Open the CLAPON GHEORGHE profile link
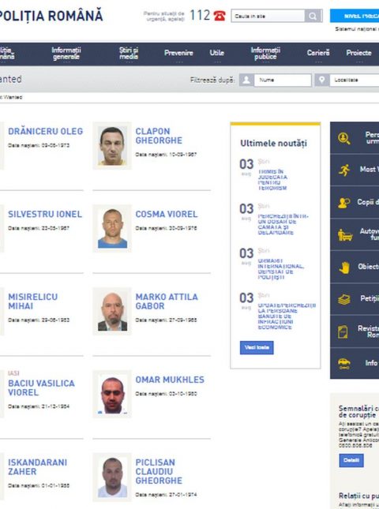 pos(159,136)
